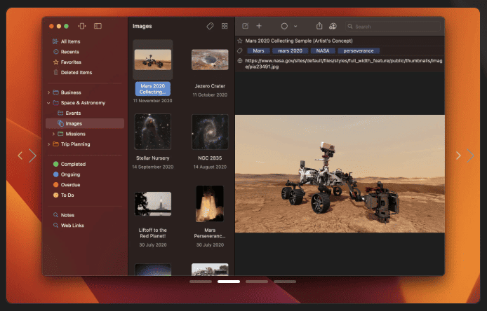
Task: Click date '14 August 2020' under NGC 2835
Action: (210, 167)
